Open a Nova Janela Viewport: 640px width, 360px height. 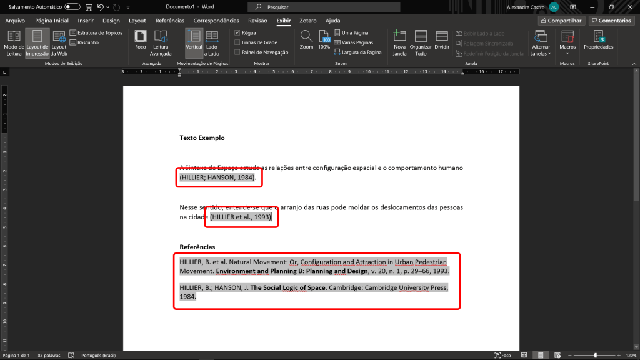click(399, 42)
